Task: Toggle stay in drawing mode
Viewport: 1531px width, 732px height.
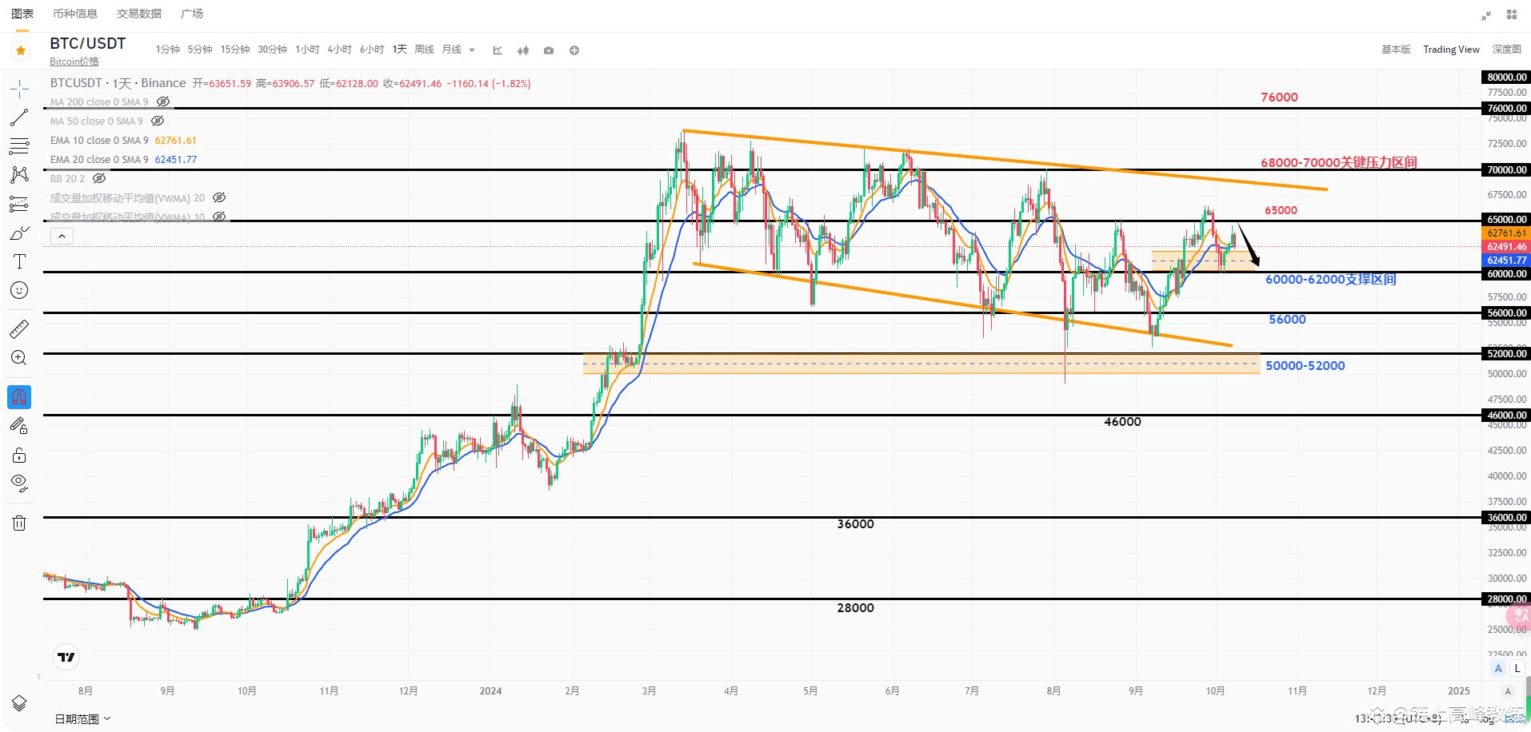Action: pyautogui.click(x=19, y=426)
